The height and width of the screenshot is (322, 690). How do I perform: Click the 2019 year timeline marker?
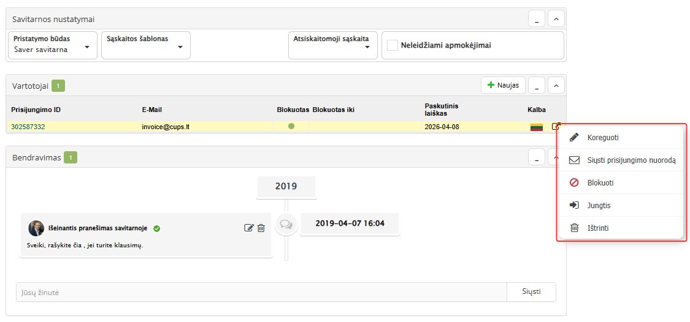286,186
